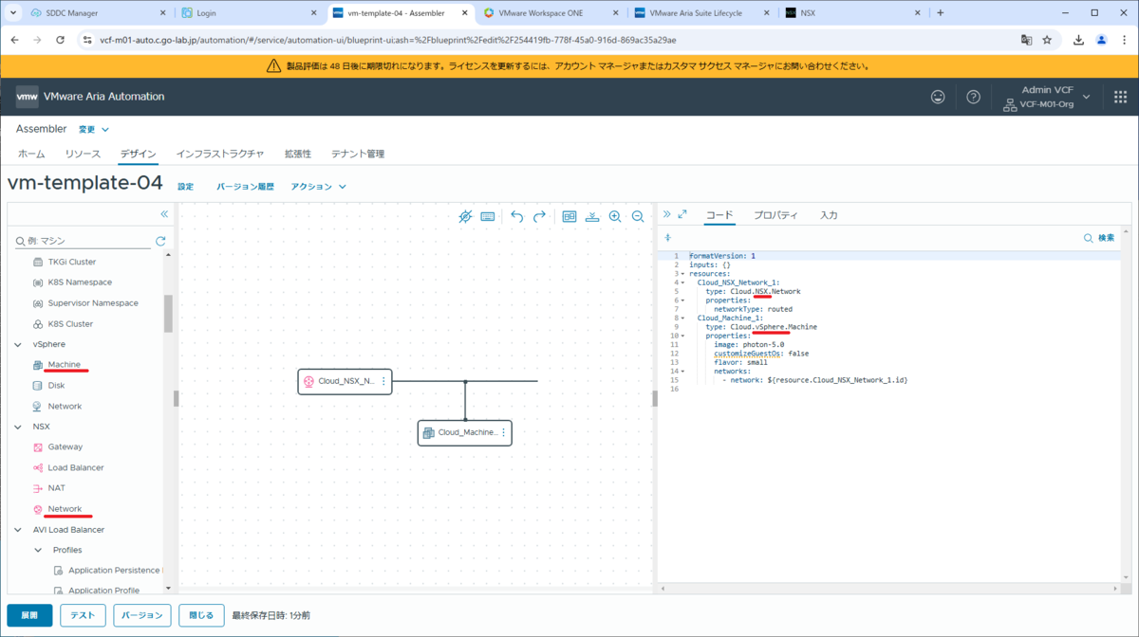Open Cloud_NSX_Network node options menu

point(383,382)
